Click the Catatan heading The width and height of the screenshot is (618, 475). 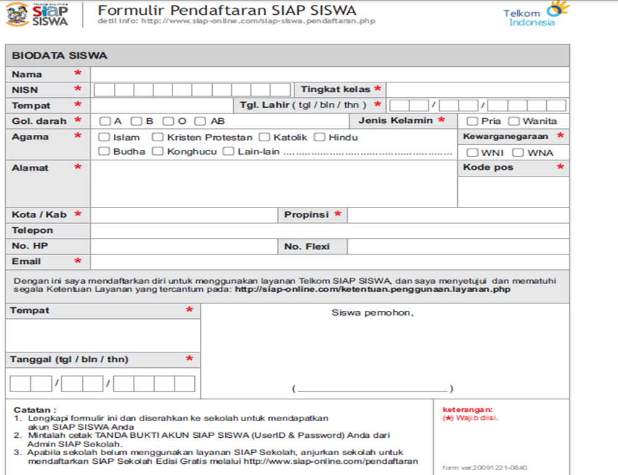[x=35, y=410]
